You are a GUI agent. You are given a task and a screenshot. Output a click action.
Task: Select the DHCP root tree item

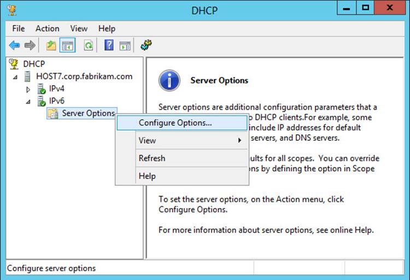click(34, 64)
